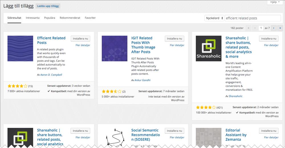The width and height of the screenshot is (285, 148).
Task: Click the '182 poster' result count
Action: pos(237,28)
